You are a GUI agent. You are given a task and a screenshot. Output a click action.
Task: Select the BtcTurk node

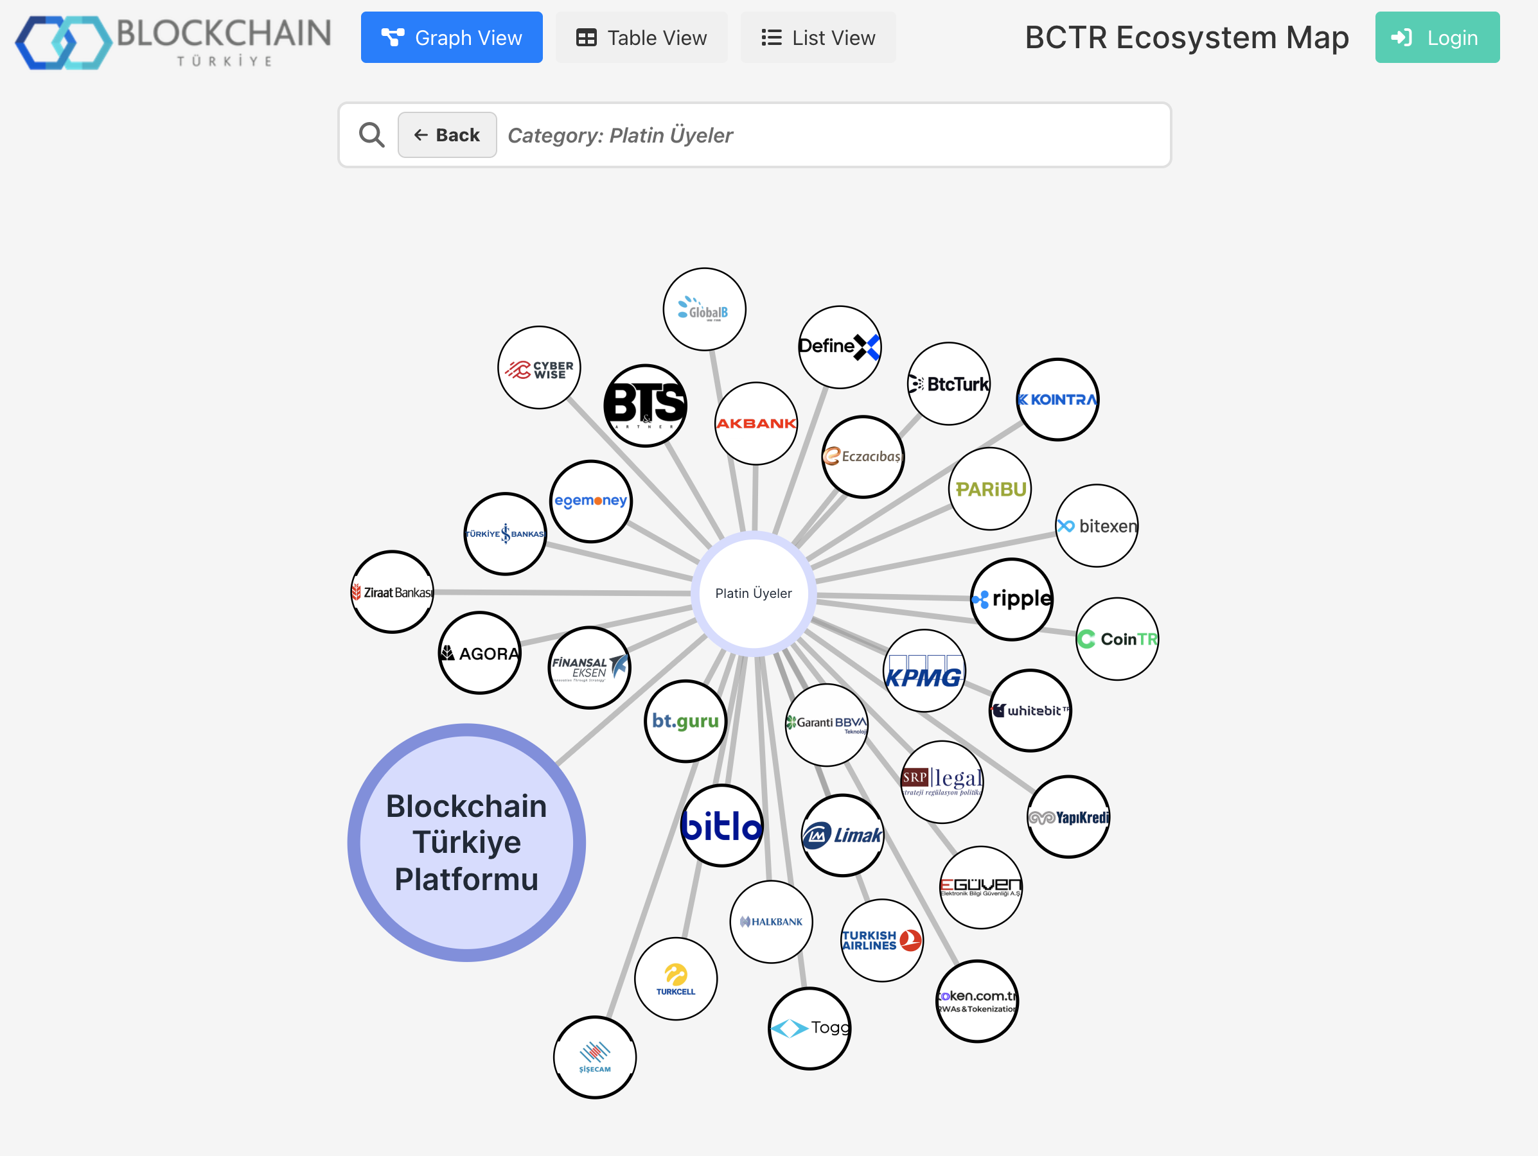click(x=948, y=383)
